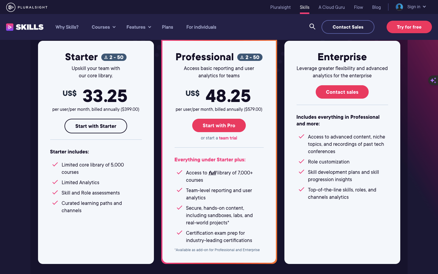Click the Try for free button
This screenshot has height=274, width=438.
tap(409, 27)
